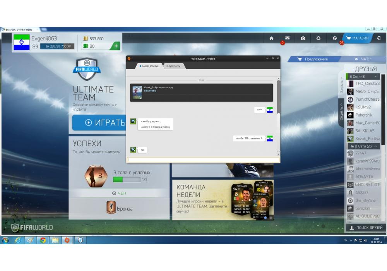Select friend Max_GainerBC
Screen dimensions: 387x271
point(363,123)
